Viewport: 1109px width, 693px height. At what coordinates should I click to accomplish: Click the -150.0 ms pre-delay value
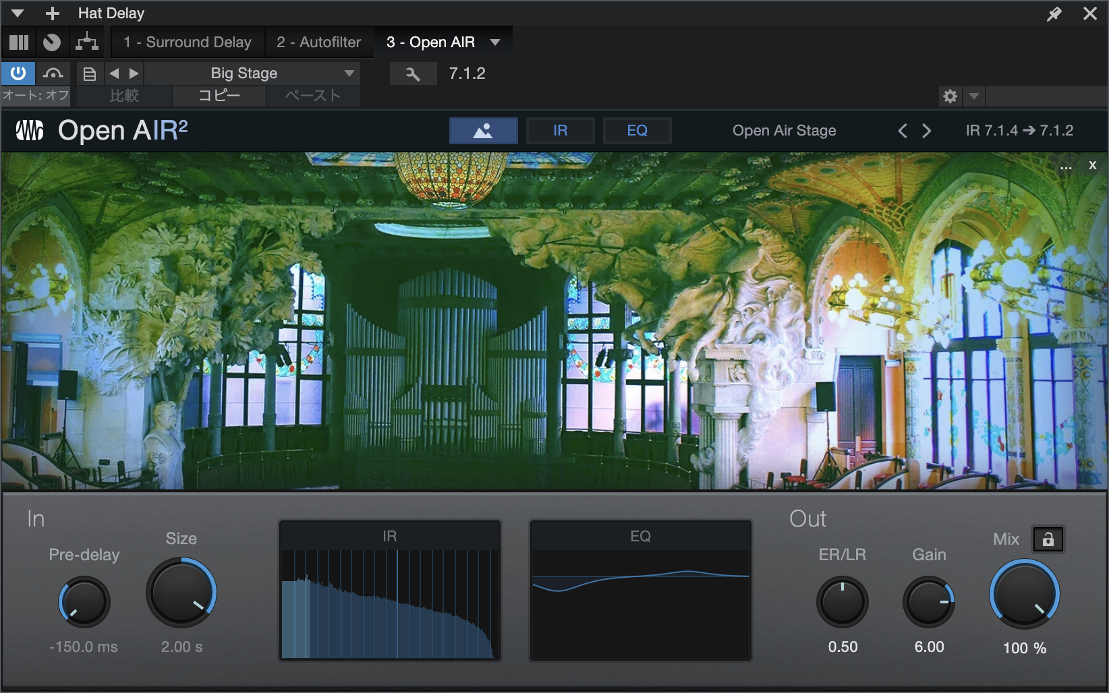click(x=84, y=646)
